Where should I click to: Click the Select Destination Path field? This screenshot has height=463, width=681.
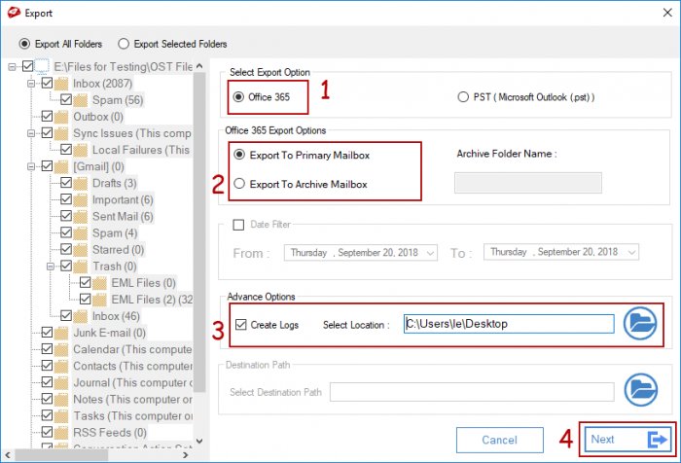click(472, 392)
